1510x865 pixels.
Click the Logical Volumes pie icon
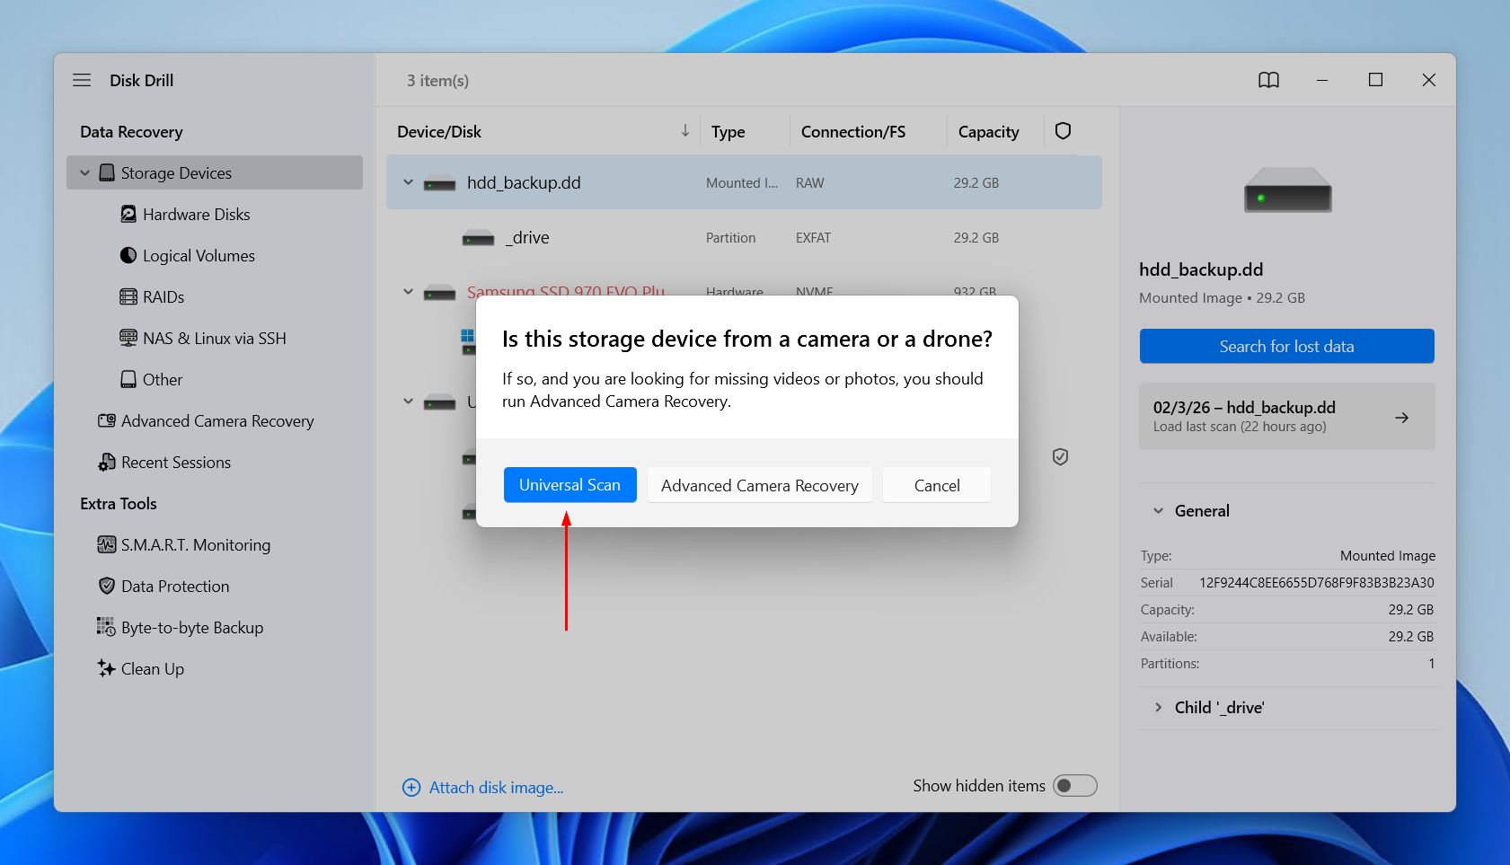tap(128, 255)
